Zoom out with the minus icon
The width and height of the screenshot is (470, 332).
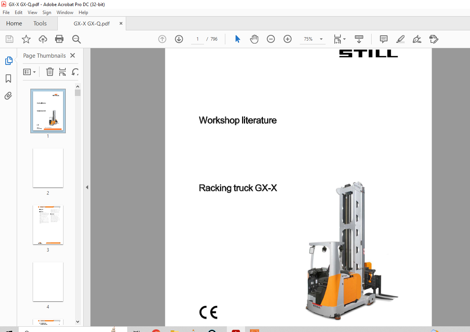point(271,39)
